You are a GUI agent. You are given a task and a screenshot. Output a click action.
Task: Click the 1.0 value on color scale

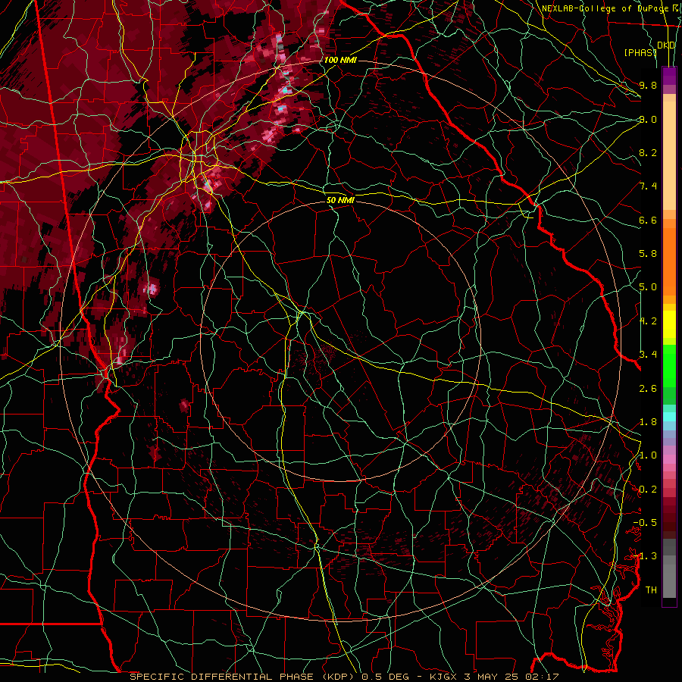click(x=648, y=455)
